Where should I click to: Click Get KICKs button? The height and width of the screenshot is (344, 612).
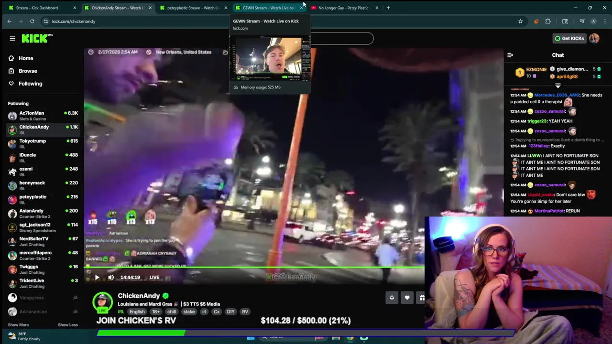(569, 38)
